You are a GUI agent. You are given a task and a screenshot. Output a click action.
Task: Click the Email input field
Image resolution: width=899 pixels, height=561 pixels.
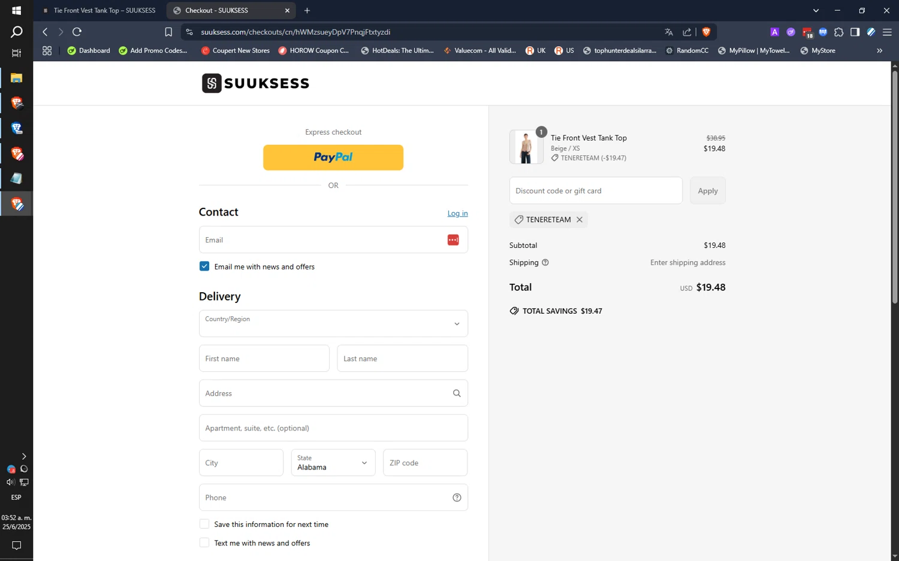[x=333, y=240]
